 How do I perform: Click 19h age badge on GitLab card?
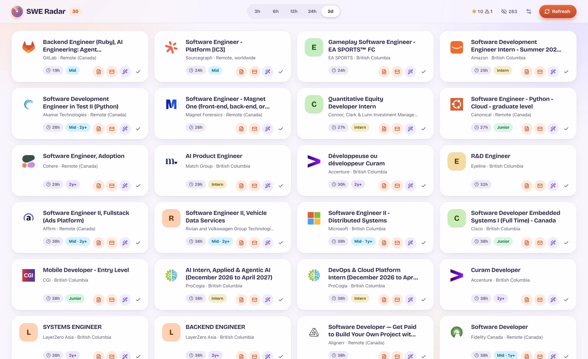click(x=53, y=70)
